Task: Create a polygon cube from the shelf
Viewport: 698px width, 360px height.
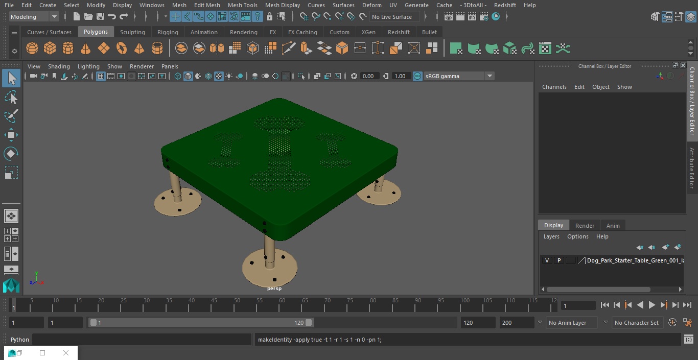Action: 50,49
